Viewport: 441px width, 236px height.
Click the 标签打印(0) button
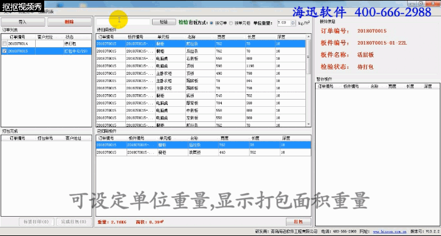pyautogui.click(x=36, y=222)
